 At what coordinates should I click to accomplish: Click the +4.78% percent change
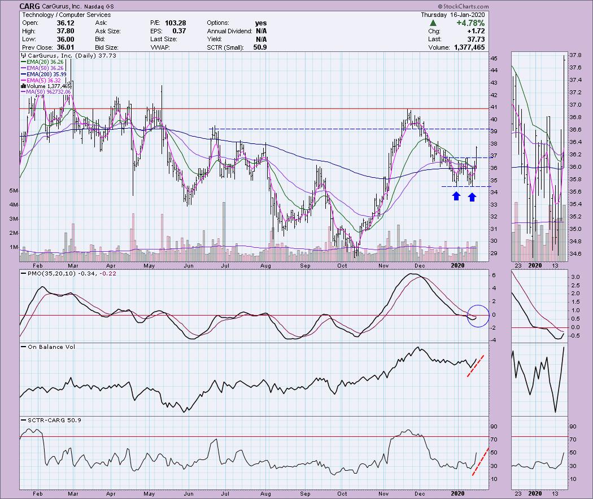tap(470, 23)
